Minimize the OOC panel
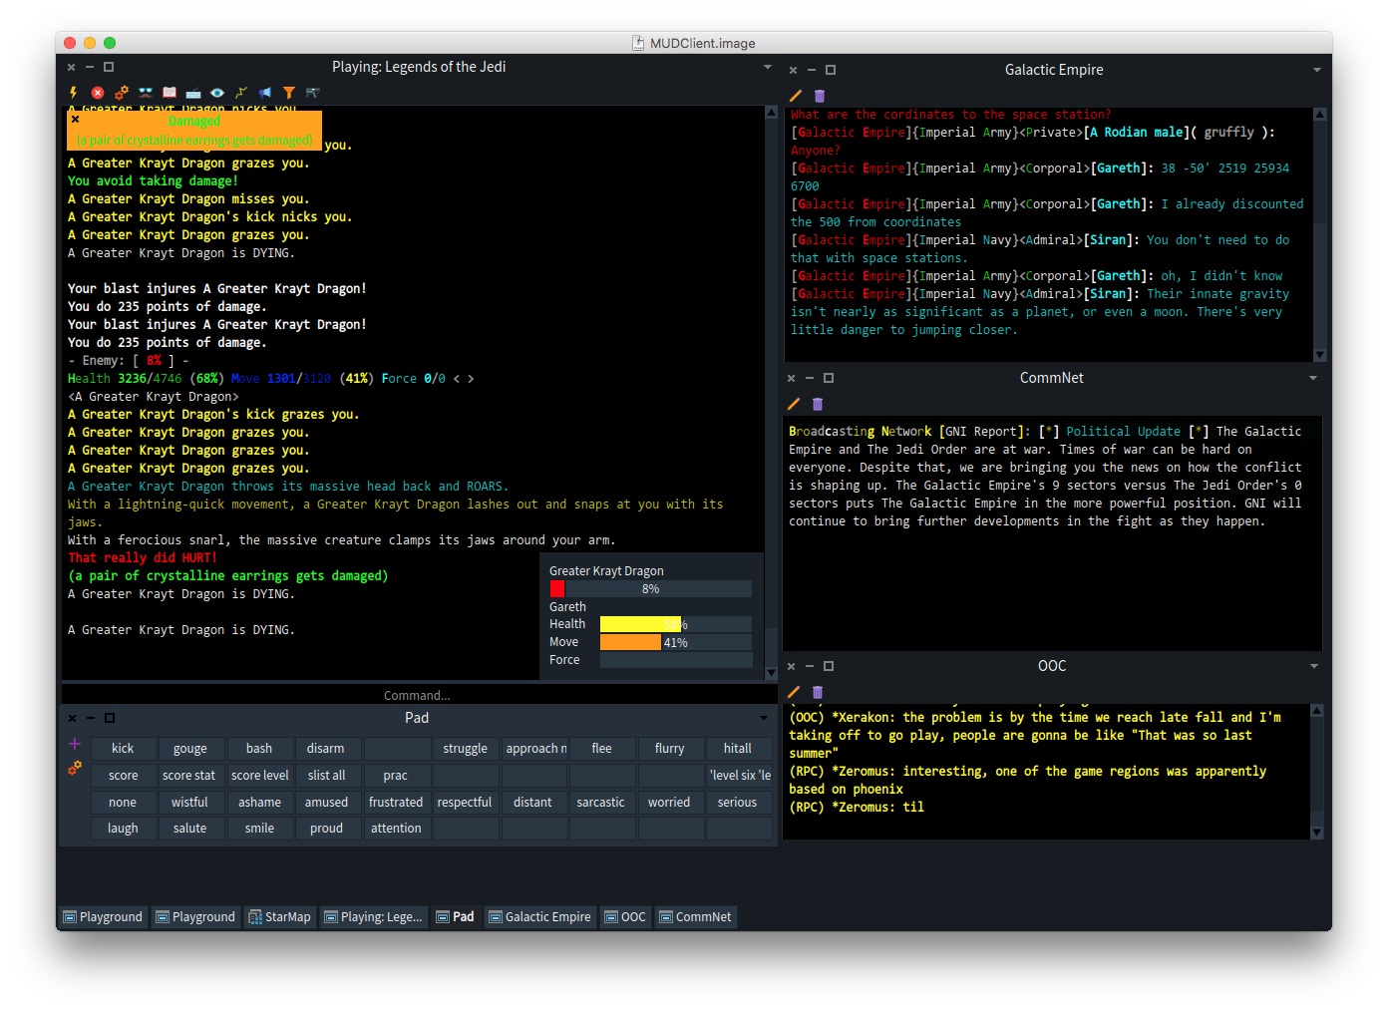 811,666
